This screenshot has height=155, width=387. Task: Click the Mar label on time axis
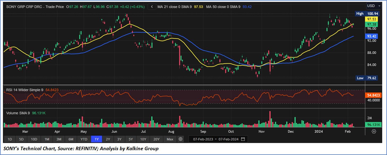[25, 131]
